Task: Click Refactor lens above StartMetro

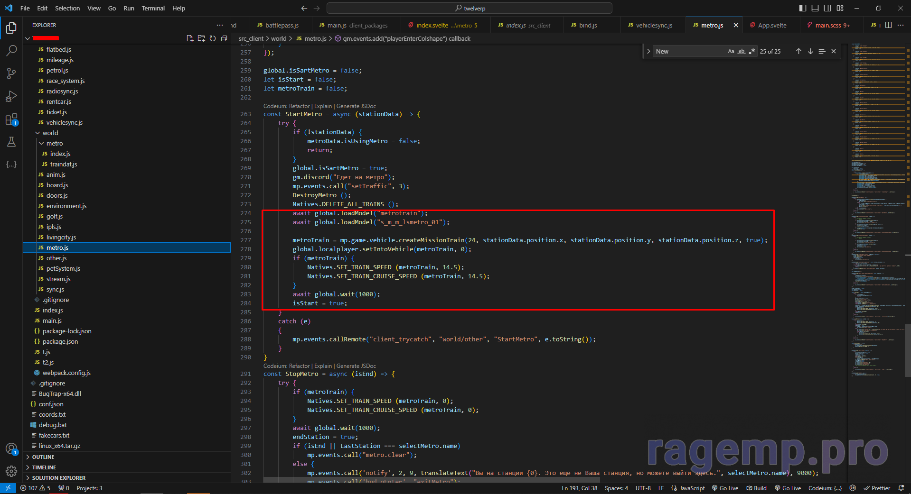Action: pyautogui.click(x=299, y=106)
